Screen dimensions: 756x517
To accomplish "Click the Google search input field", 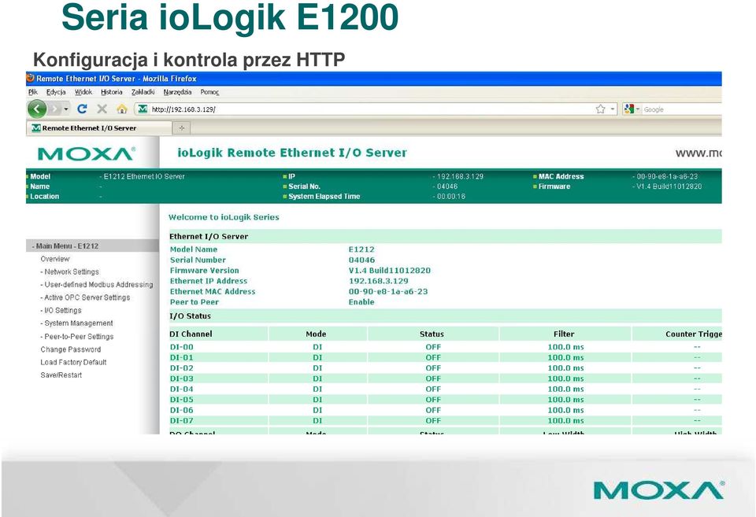I will click(682, 109).
